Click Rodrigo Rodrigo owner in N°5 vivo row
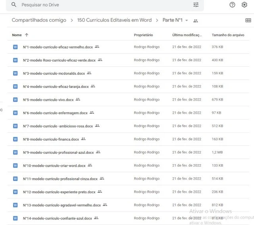254x225 pixels. 146,99
